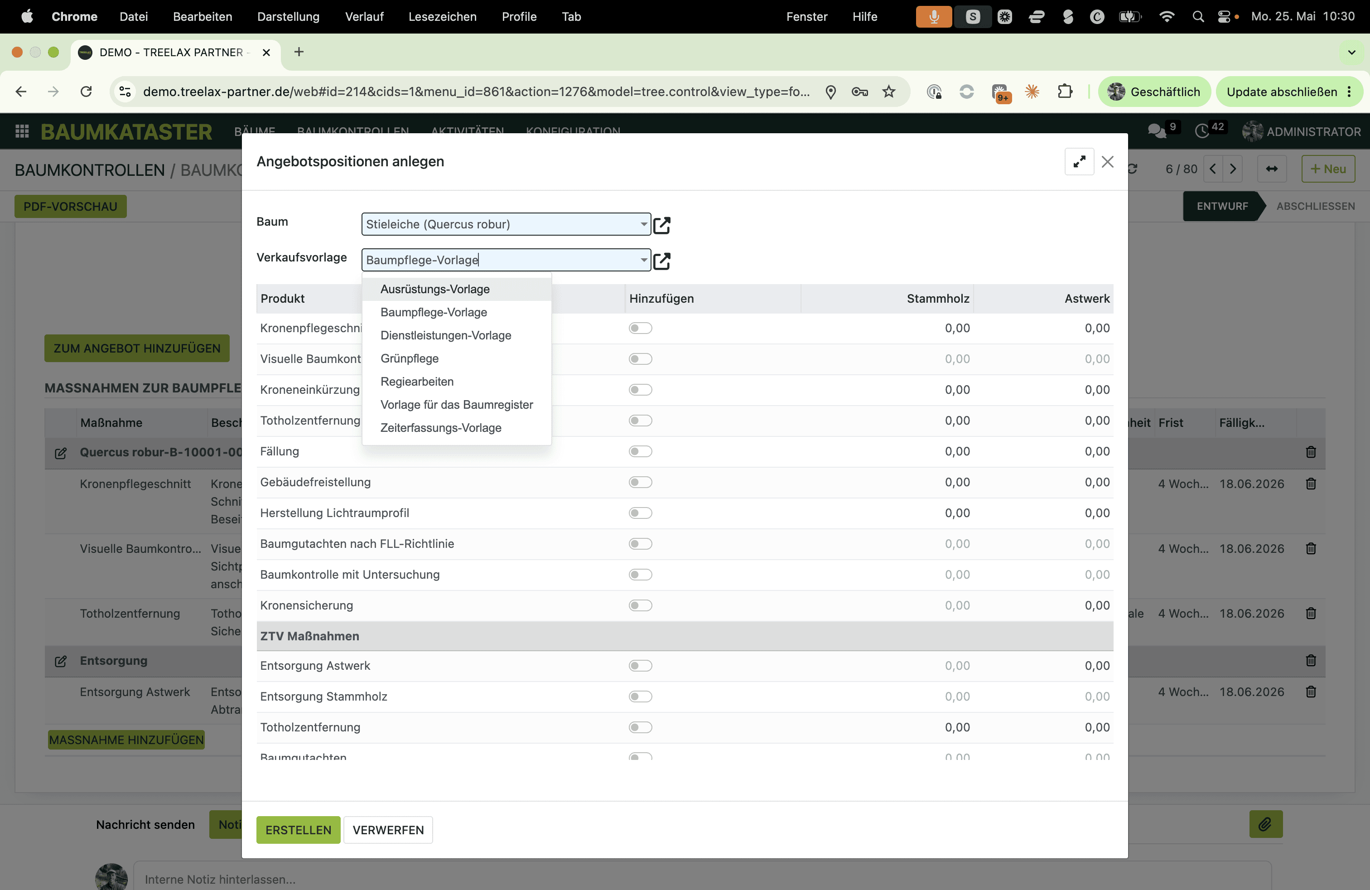Screen dimensions: 1370x890
Task: Enable Hinzufügen for Kronensicherung
Action: click(640, 605)
